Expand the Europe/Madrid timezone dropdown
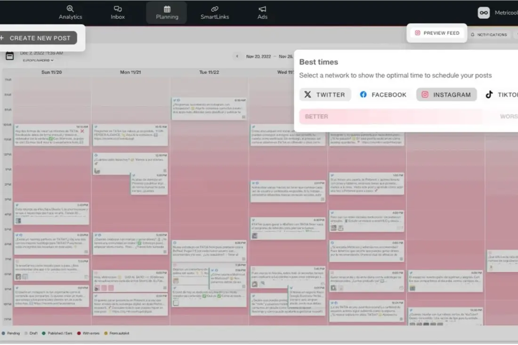Screen dimensions: 518x345 pyautogui.click(x=38, y=60)
